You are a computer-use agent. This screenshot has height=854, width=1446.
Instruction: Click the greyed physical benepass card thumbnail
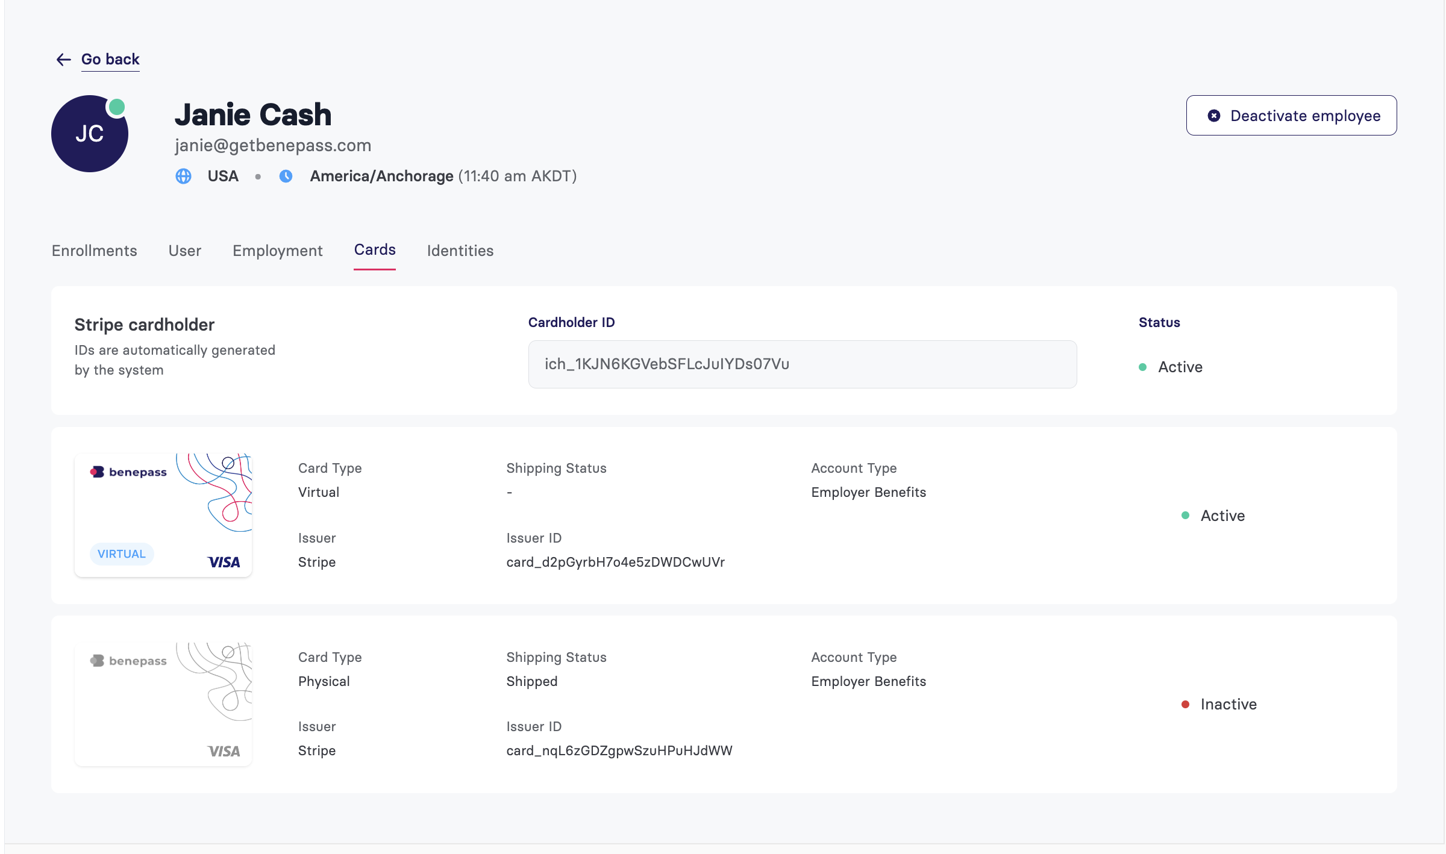click(163, 704)
